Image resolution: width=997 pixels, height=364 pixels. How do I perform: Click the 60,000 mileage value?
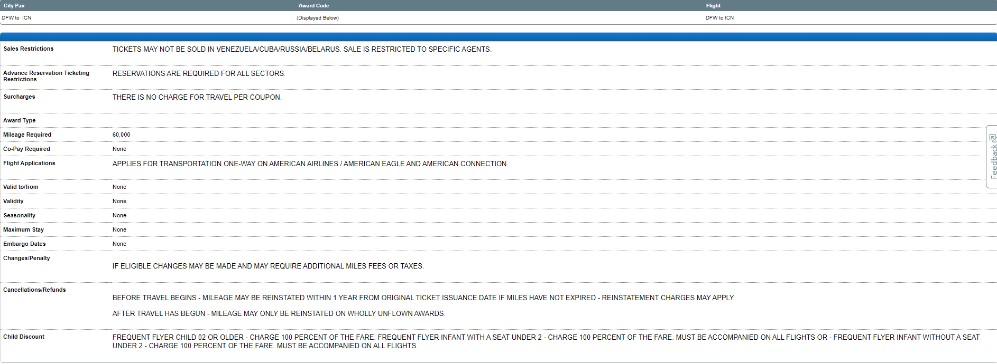121,135
